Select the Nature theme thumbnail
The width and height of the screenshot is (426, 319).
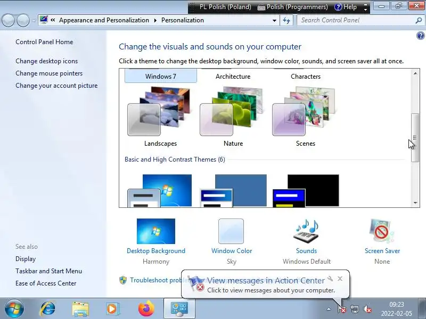[231, 111]
